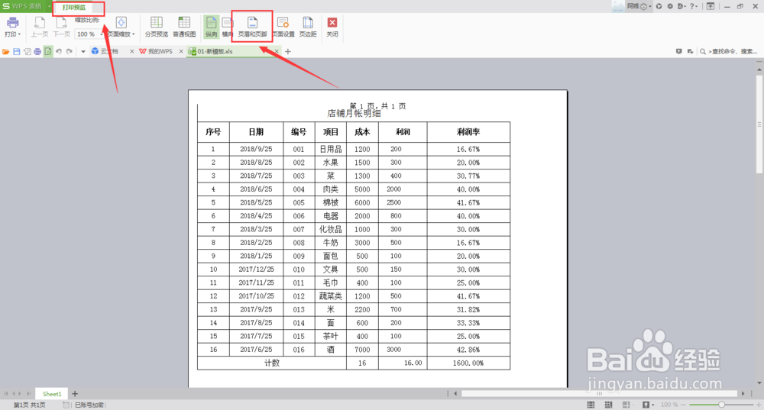Image resolution: width=764 pixels, height=410 pixels.
Task: Click the save quick-access icon
Action: click(17, 51)
